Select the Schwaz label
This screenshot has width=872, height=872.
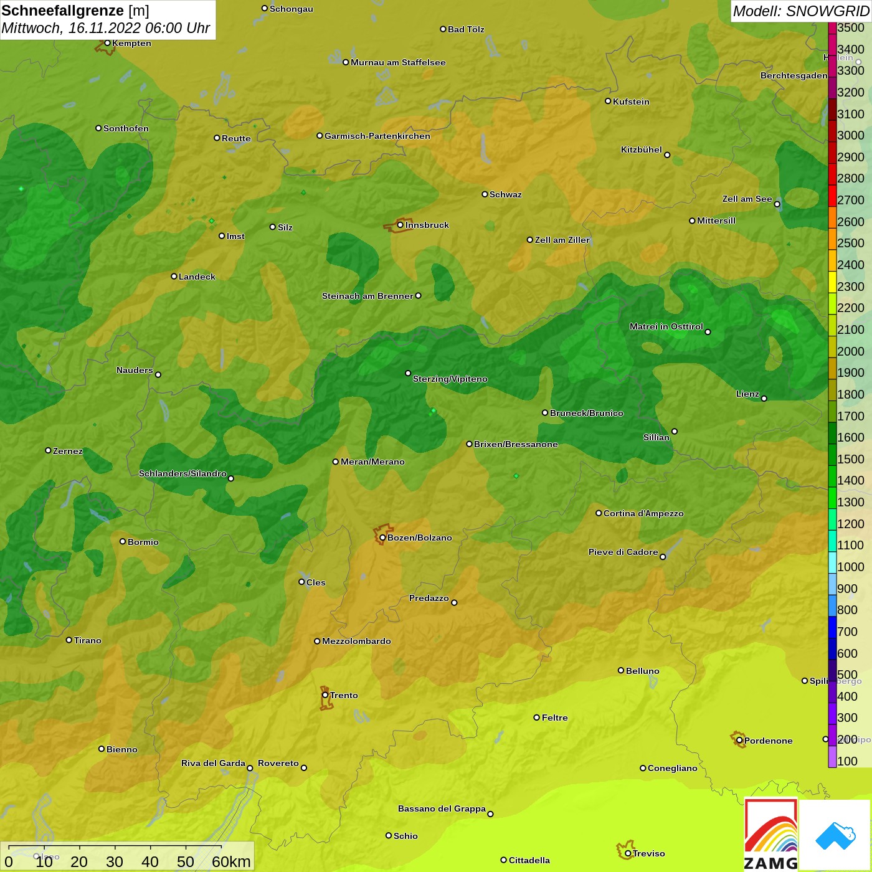[x=506, y=194]
